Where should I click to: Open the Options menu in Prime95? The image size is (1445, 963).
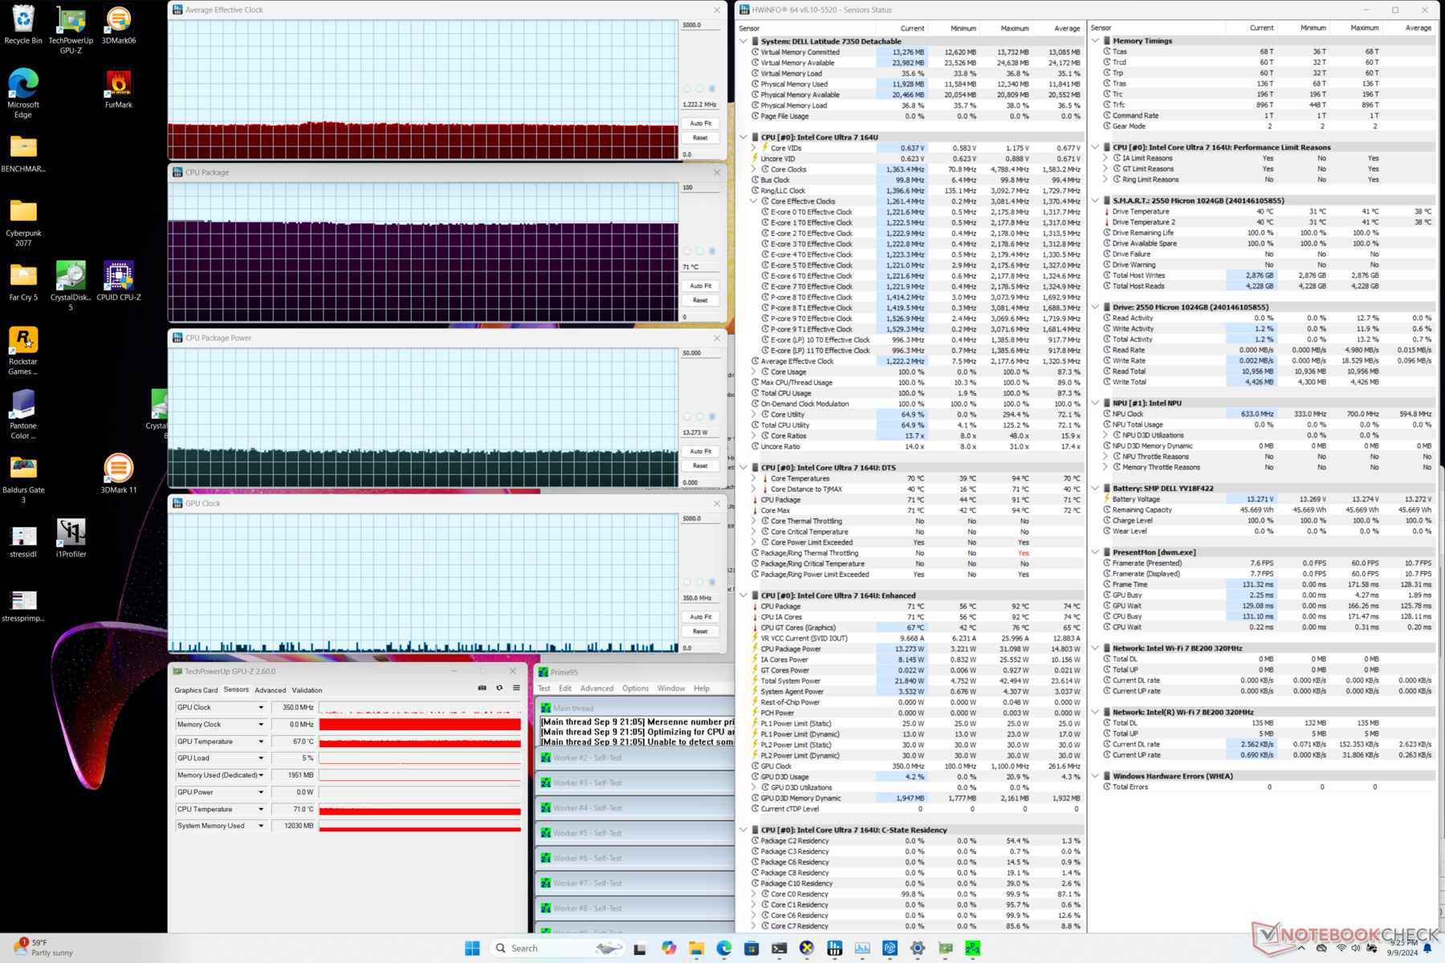pos(634,689)
